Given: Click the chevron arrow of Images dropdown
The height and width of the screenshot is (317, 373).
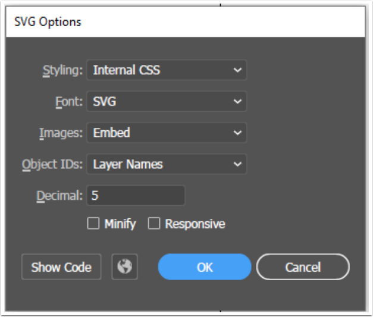Looking at the screenshot, I should click(237, 133).
